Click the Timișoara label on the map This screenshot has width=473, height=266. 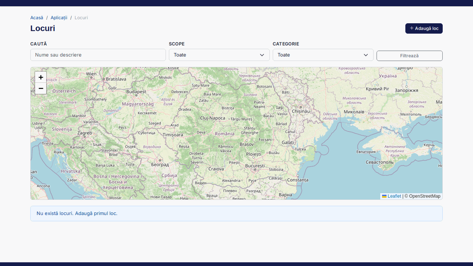tap(173, 135)
